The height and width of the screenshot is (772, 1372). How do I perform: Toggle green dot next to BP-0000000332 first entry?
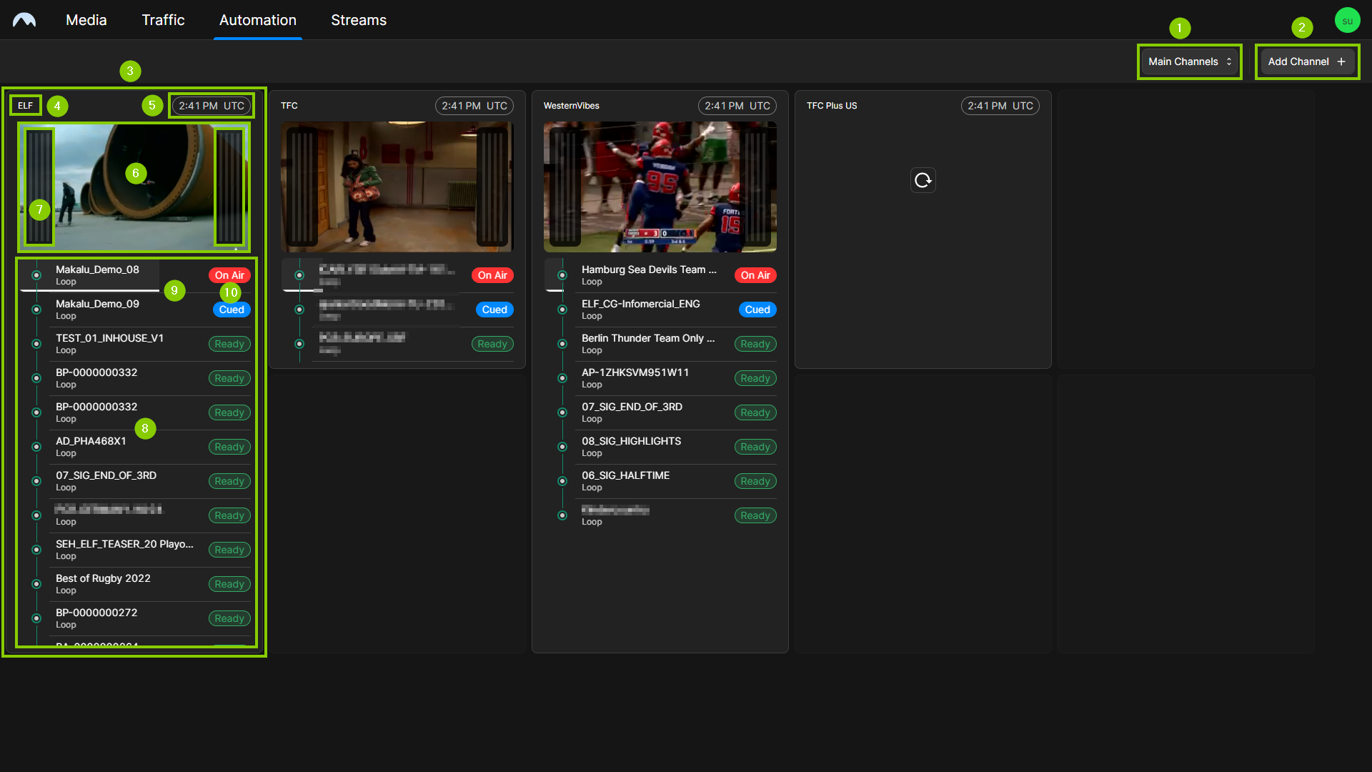point(35,378)
